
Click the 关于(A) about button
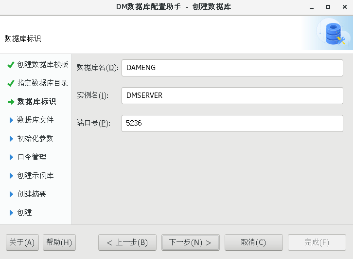22,242
